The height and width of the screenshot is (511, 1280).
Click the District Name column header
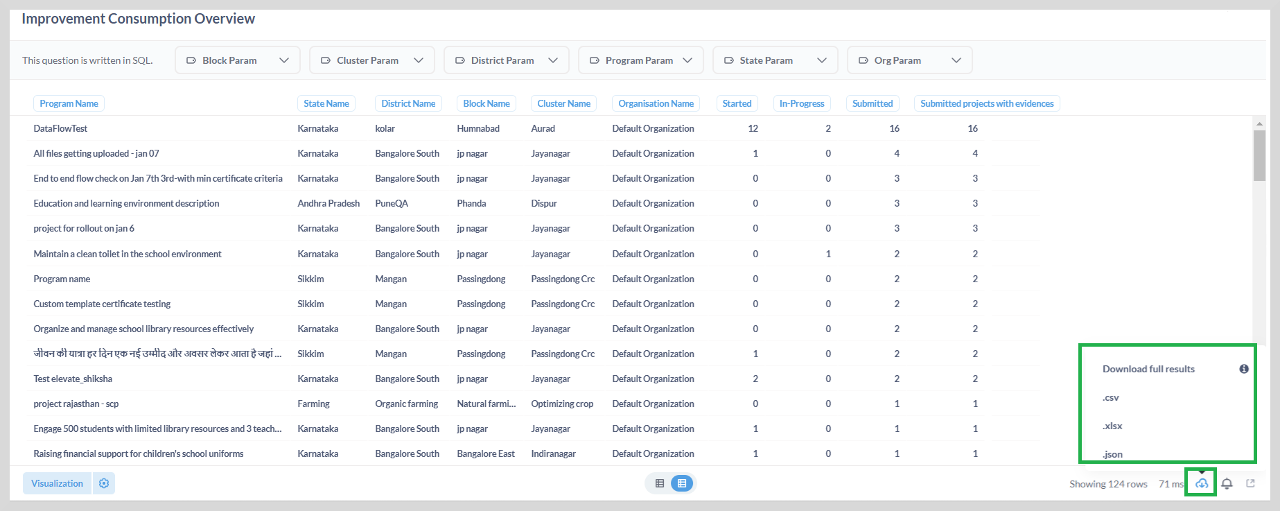408,103
